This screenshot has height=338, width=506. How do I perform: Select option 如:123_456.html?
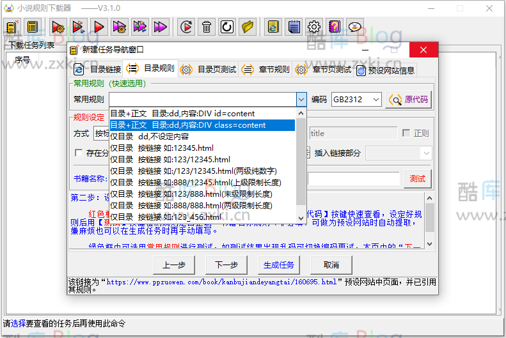pos(202,217)
